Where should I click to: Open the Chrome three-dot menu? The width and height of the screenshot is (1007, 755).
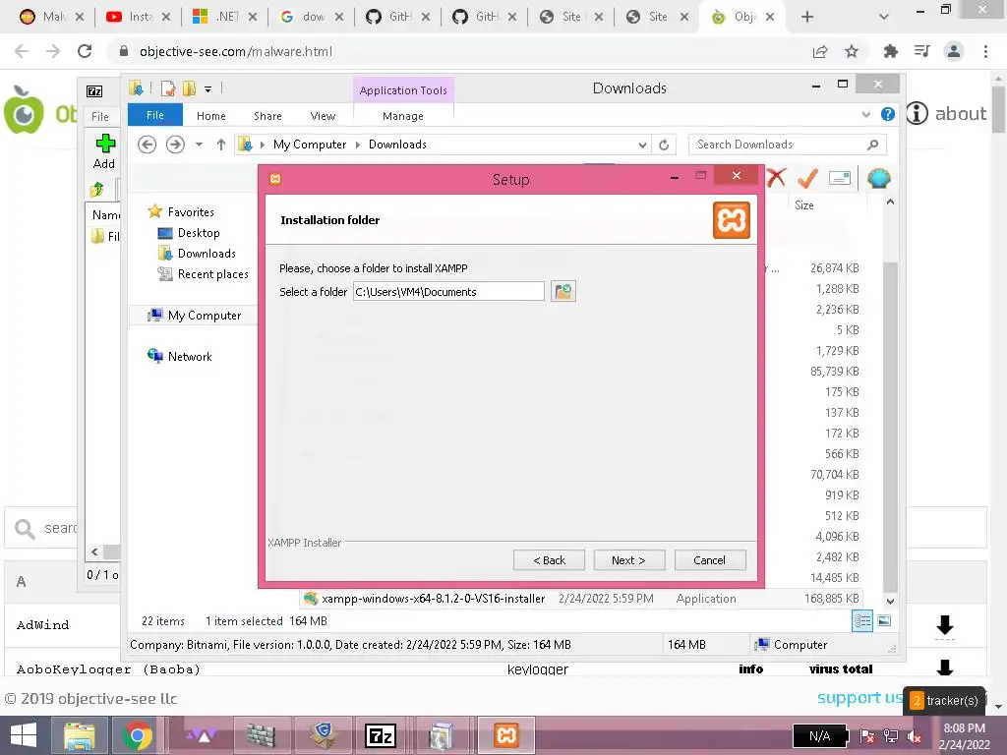pyautogui.click(x=985, y=51)
